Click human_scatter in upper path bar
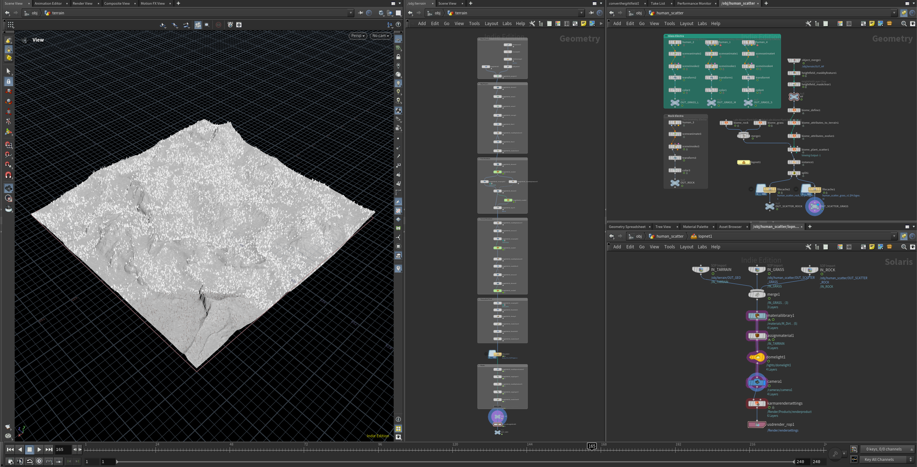 coord(669,13)
